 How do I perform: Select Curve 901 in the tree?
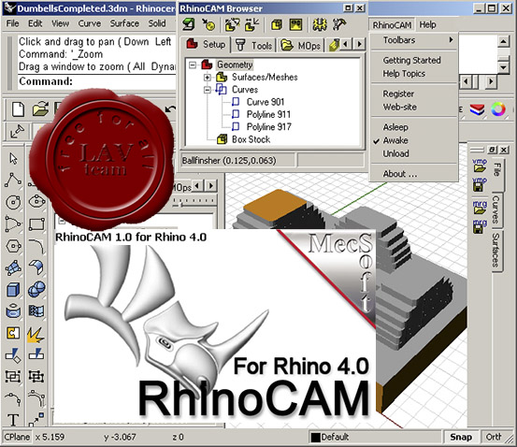[266, 102]
